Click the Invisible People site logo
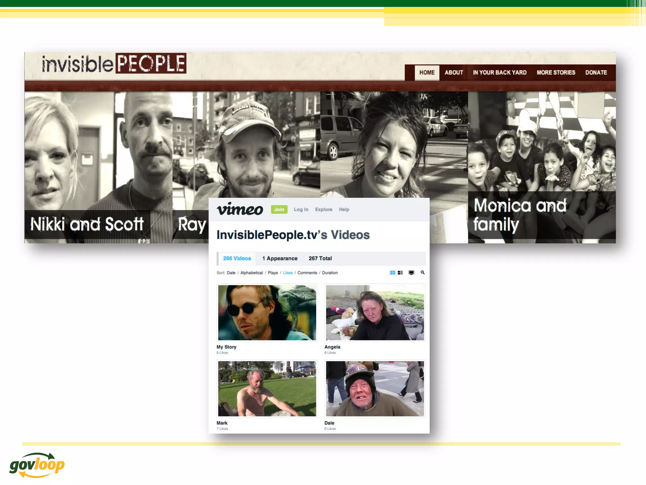The width and height of the screenshot is (646, 485). (x=114, y=64)
